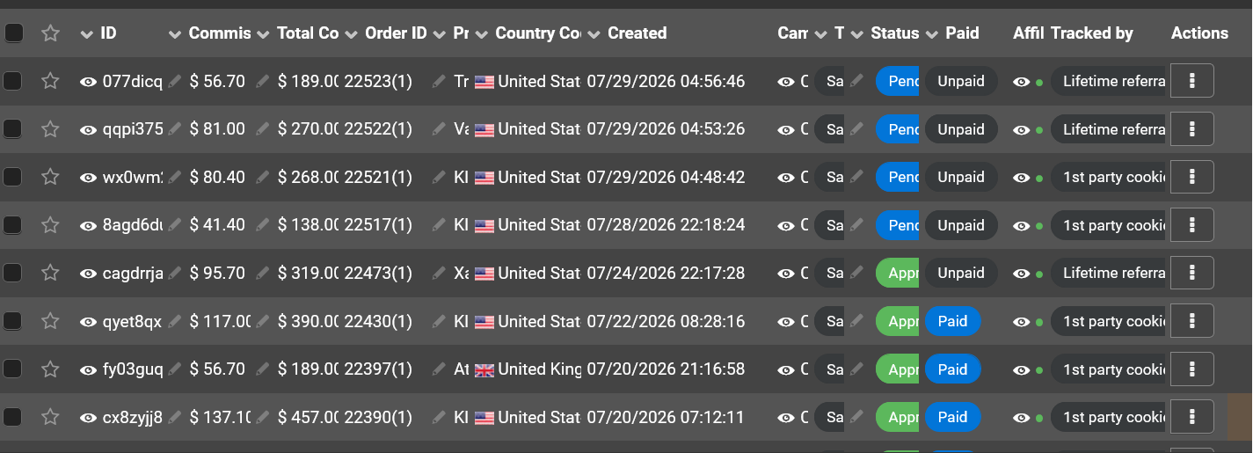Click pencil icon next to order 22473(1)
Screen dimensions: 1253x453
439,273
